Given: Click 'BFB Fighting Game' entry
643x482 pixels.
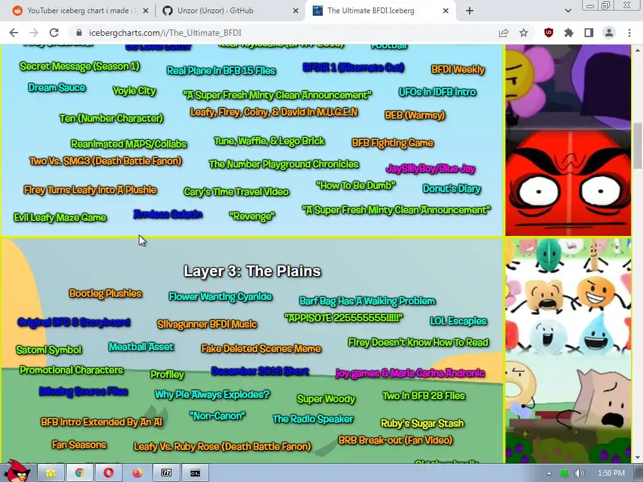Looking at the screenshot, I should pos(392,142).
